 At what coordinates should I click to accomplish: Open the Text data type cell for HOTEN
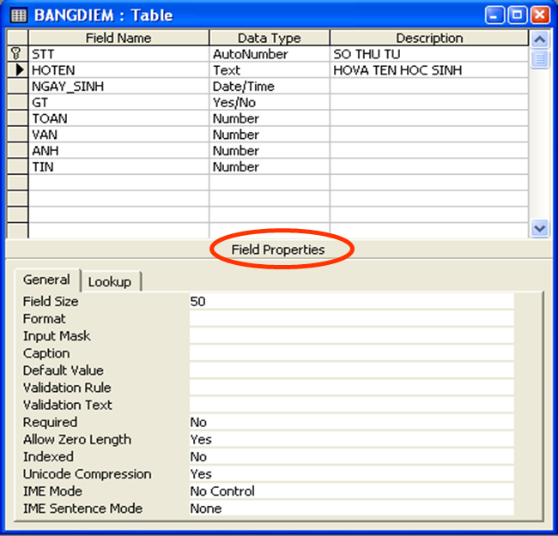(x=270, y=70)
